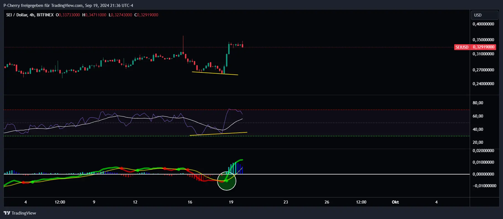Image resolution: width=503 pixels, height=219 pixels.
Task: Click the RSI 20,00 axis label
Action: coord(478,142)
